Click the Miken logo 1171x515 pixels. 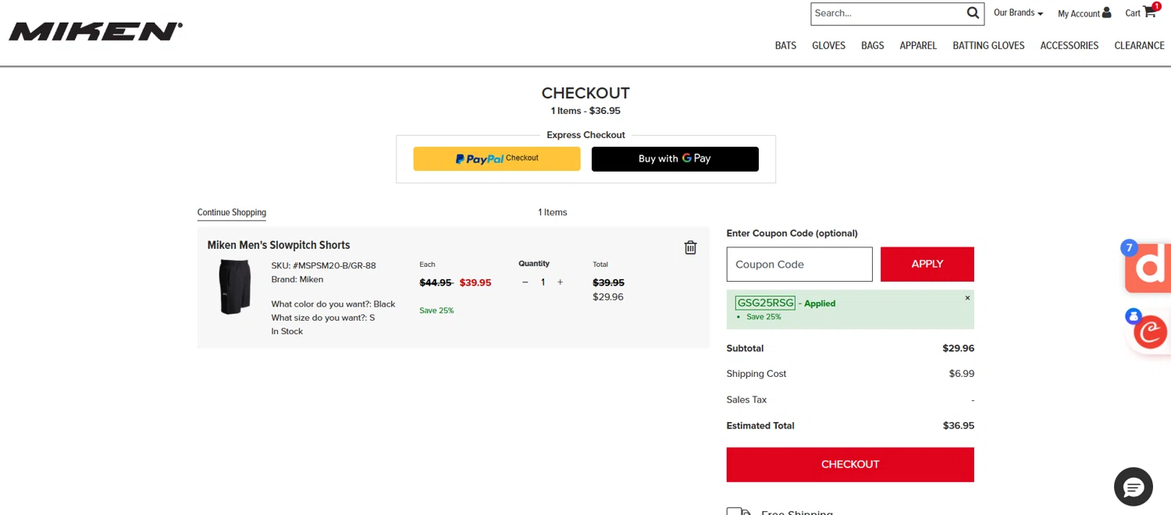pos(95,32)
